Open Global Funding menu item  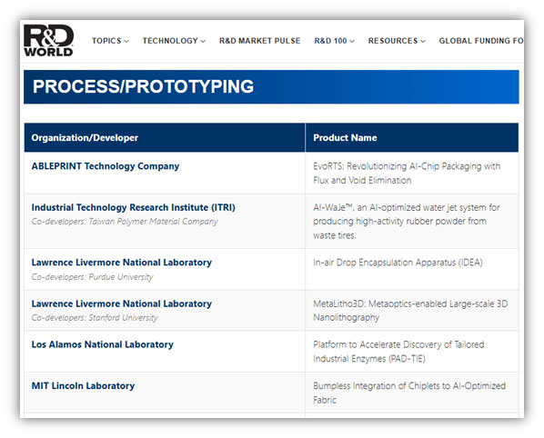[481, 41]
